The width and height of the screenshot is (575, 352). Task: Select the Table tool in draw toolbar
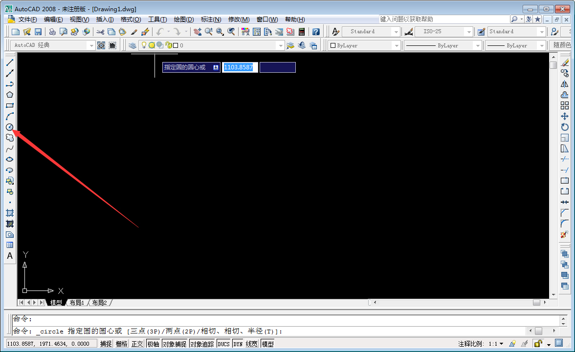click(10, 245)
